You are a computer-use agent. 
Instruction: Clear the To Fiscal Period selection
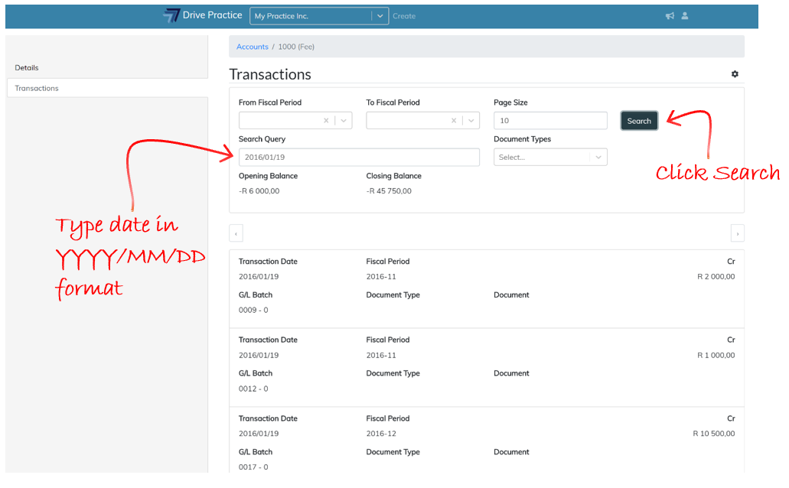(454, 121)
